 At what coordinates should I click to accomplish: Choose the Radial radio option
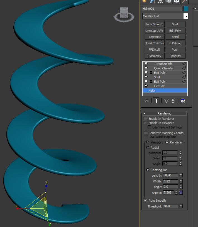pos(148,147)
